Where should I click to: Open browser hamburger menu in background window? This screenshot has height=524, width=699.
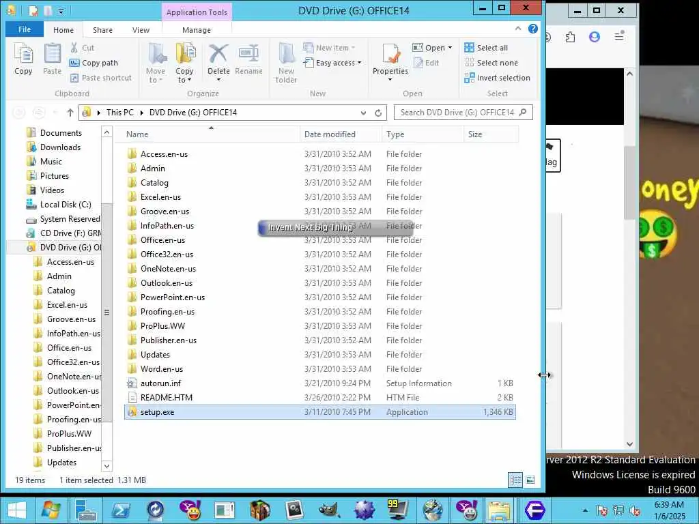[619, 37]
